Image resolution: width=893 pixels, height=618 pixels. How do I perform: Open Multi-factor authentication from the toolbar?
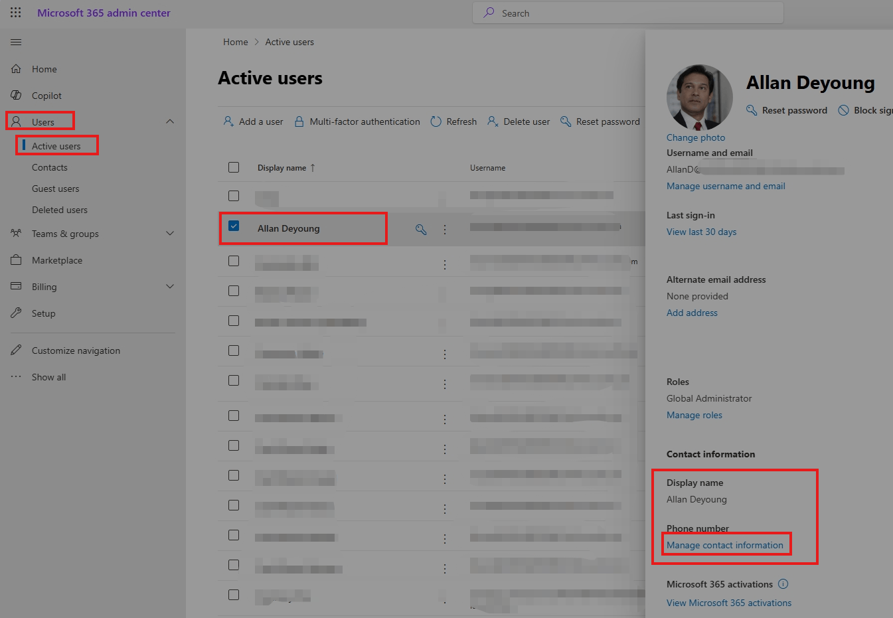tap(357, 121)
